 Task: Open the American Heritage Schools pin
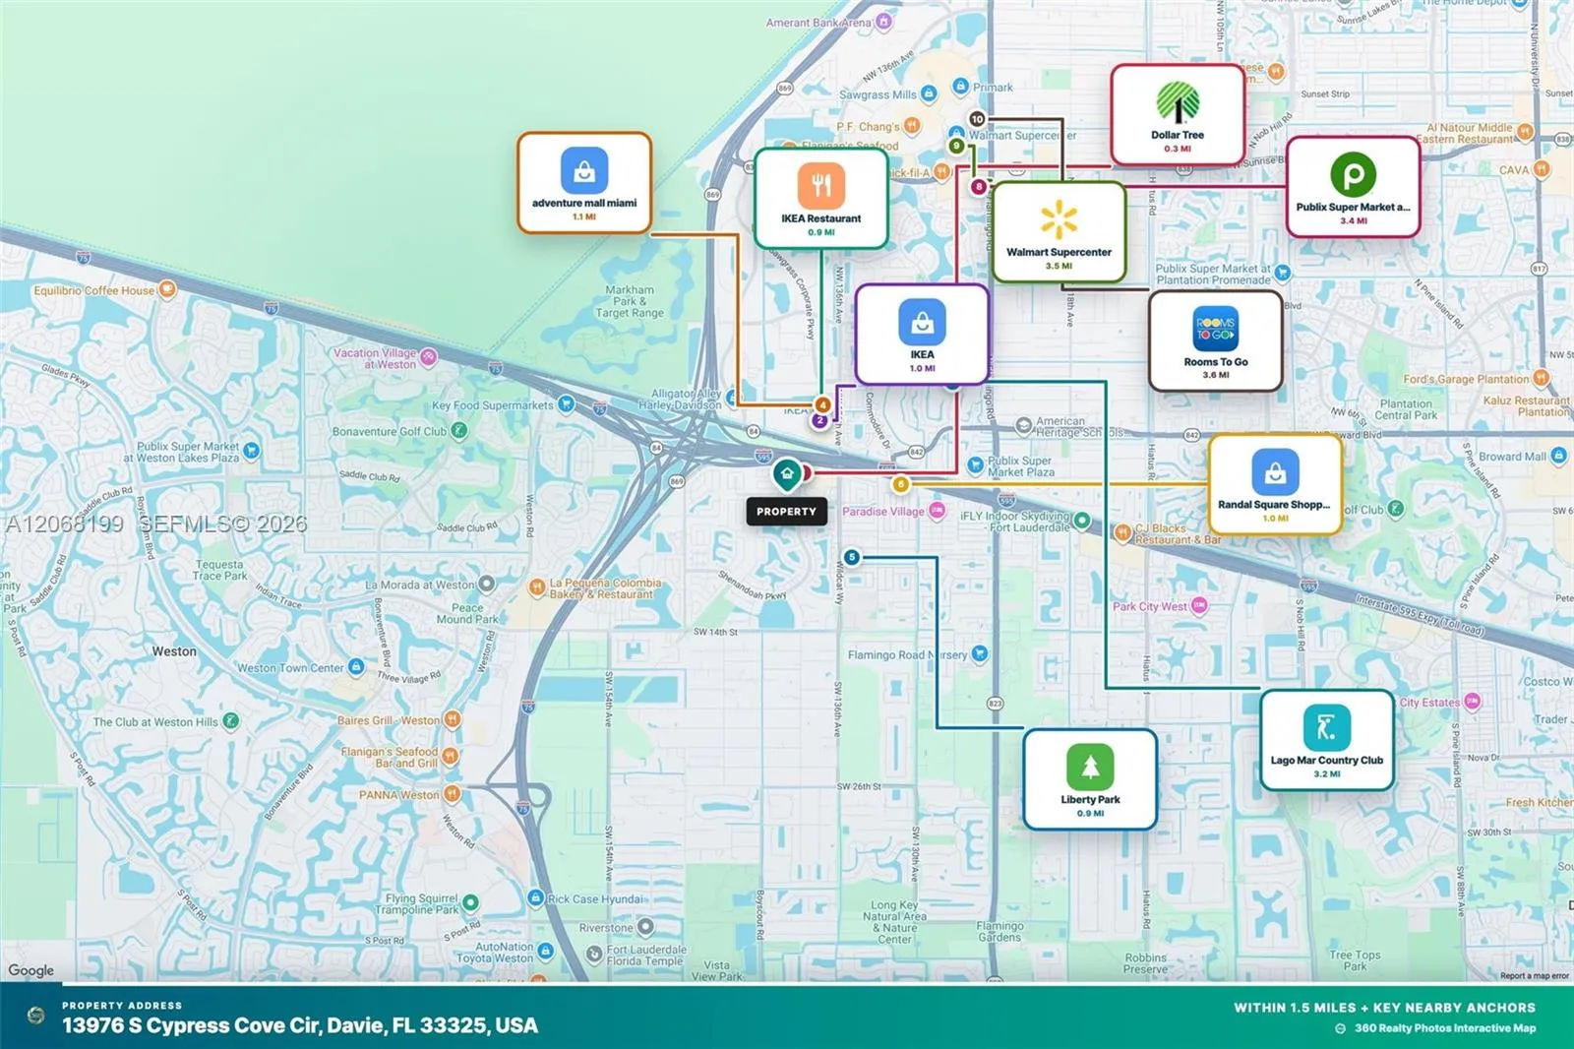pyautogui.click(x=1023, y=425)
